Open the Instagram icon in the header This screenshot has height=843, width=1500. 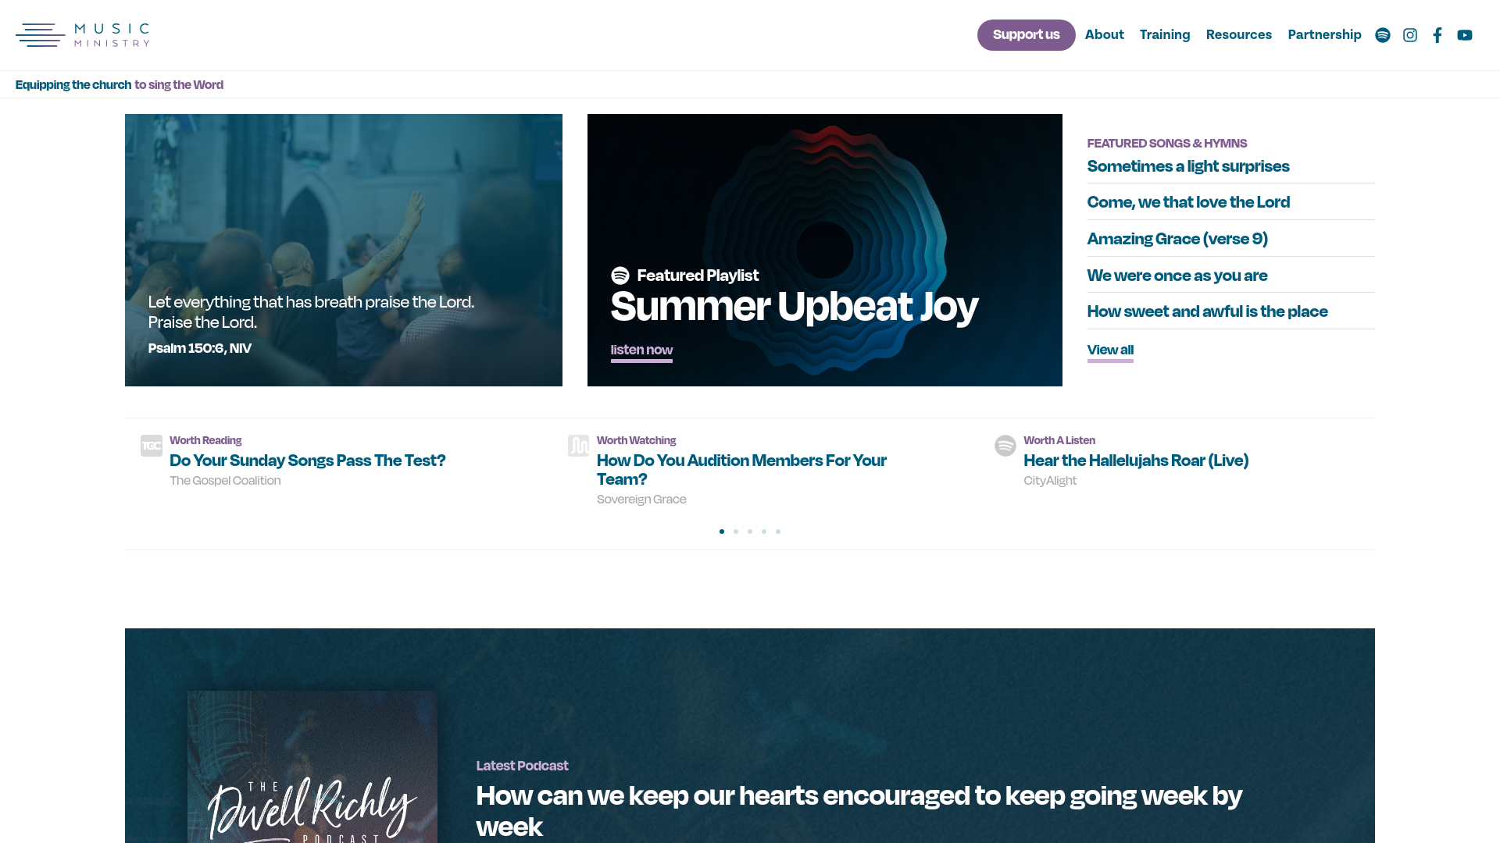pyautogui.click(x=1410, y=35)
